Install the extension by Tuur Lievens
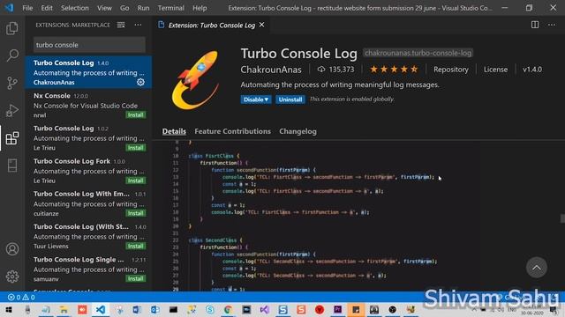 (x=135, y=246)
